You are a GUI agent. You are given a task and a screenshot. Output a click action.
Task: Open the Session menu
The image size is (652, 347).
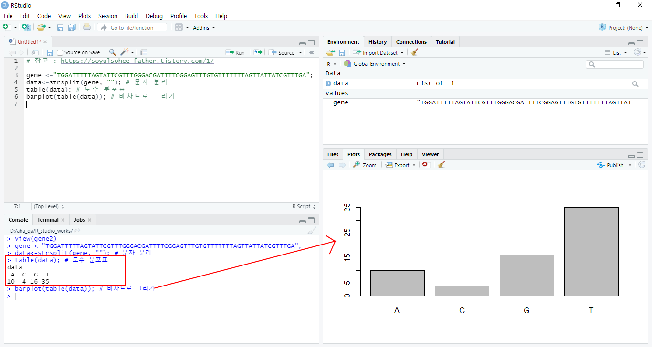pos(107,16)
